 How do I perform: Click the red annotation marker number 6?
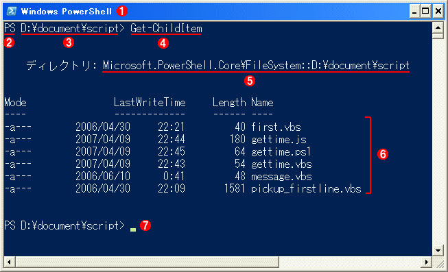pos(383,154)
